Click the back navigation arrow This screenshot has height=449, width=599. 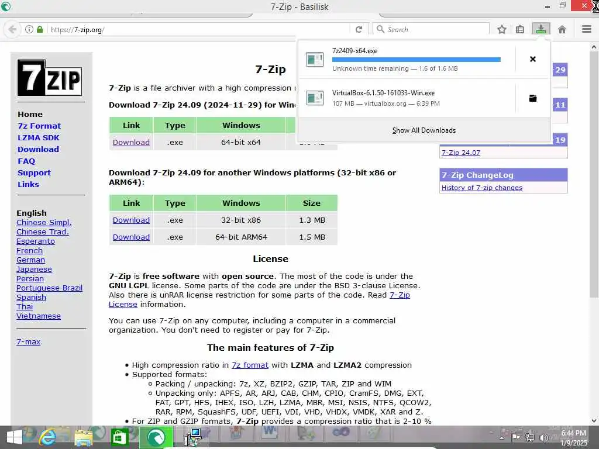point(12,29)
